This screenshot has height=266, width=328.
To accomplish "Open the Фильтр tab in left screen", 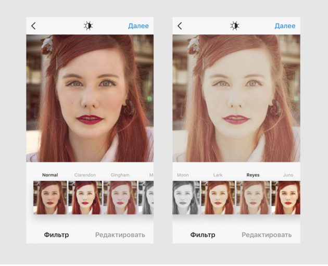I will [56, 235].
